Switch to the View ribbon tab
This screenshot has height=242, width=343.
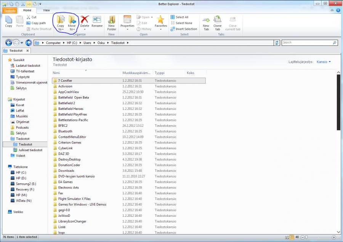click(46, 10)
